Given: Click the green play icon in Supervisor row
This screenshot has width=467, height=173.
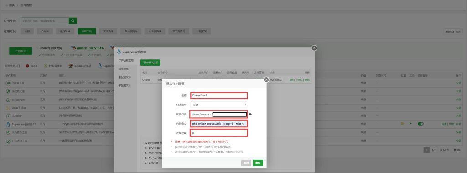Looking at the screenshot, I should (410, 124).
